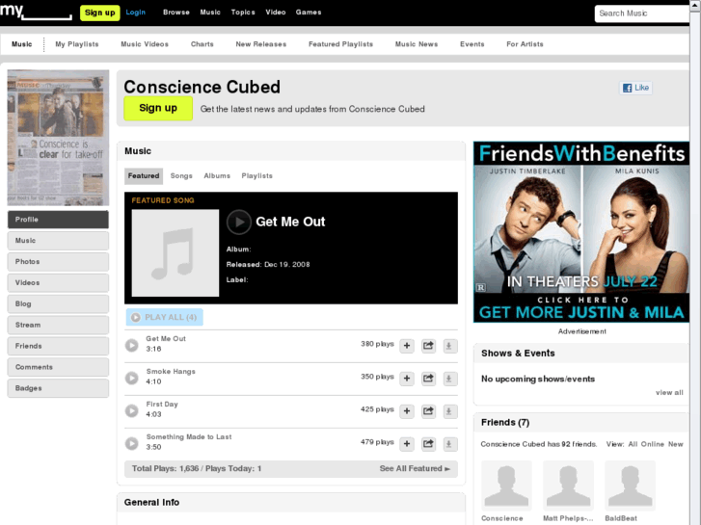Filter friends view by New
This screenshot has width=701, height=525.
pyautogui.click(x=676, y=444)
